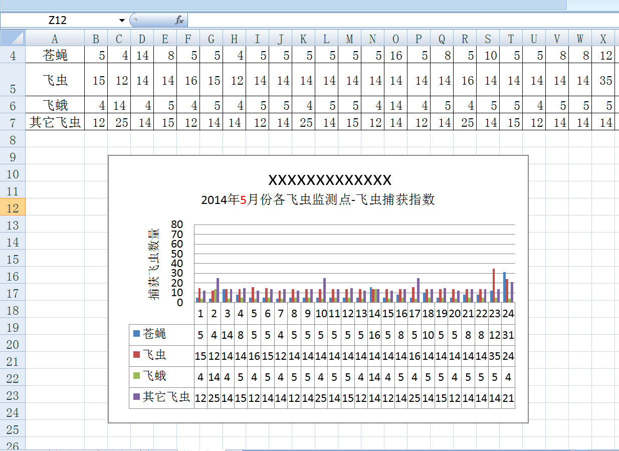Image resolution: width=619 pixels, height=451 pixels.
Task: Select row 5 header
Action: [13, 80]
